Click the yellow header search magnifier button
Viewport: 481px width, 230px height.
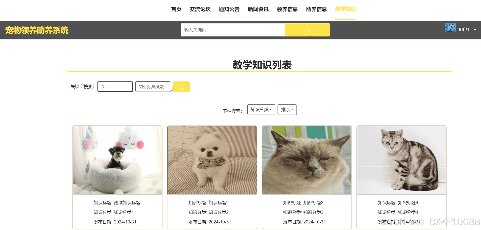[307, 30]
